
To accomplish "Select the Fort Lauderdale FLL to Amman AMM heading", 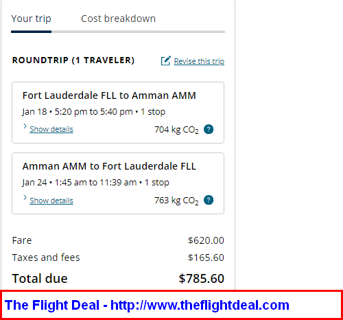I will (x=109, y=95).
